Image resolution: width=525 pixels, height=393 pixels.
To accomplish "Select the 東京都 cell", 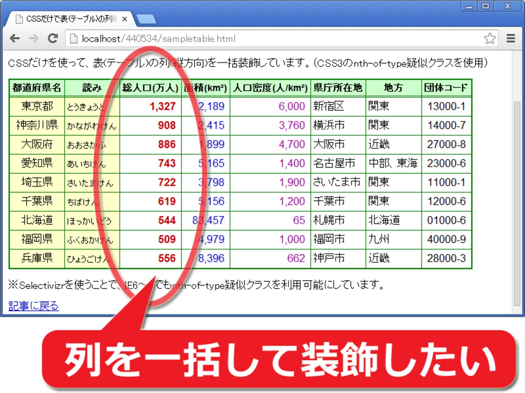I will coord(37,107).
